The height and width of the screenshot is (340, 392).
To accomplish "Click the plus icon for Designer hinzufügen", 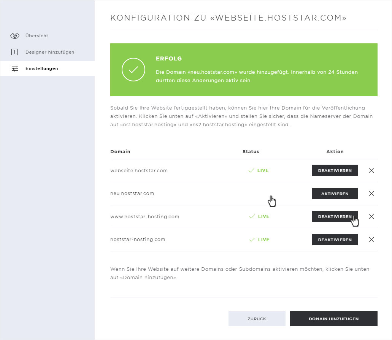I will coord(15,52).
